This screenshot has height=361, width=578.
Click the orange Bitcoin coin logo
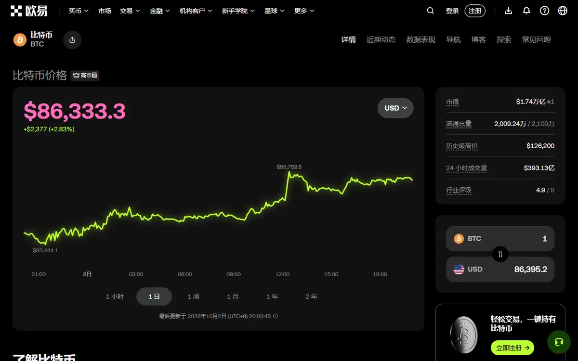click(x=20, y=40)
